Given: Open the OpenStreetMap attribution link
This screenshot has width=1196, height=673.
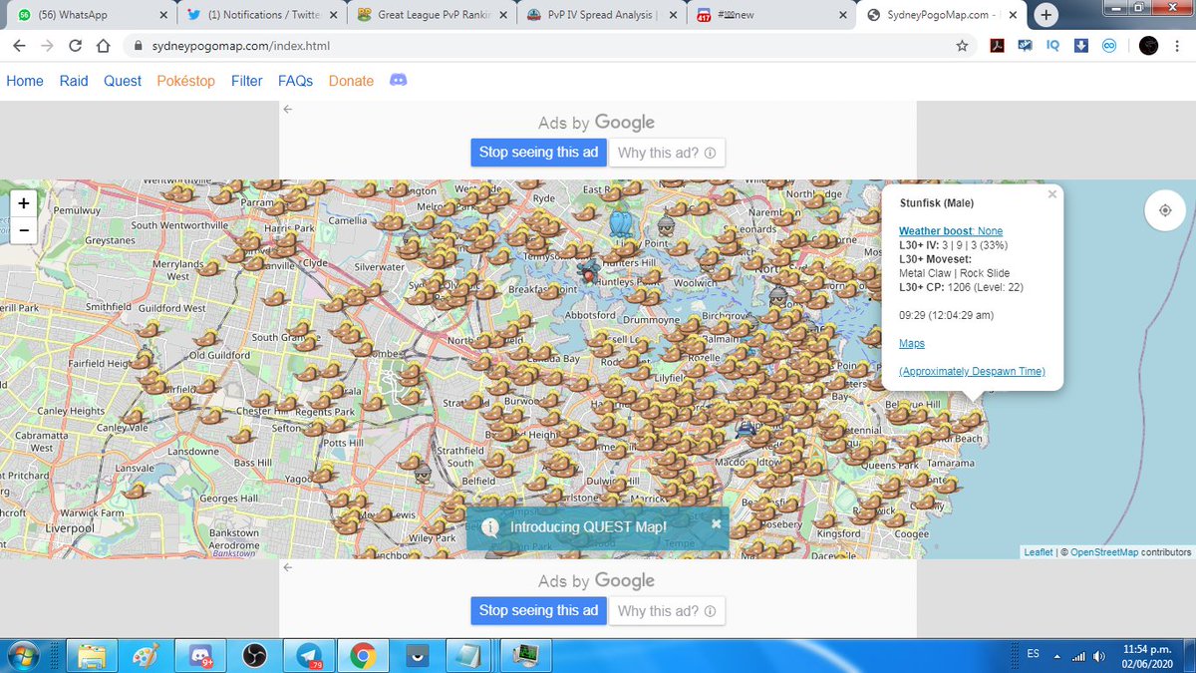Looking at the screenshot, I should pyautogui.click(x=1104, y=551).
